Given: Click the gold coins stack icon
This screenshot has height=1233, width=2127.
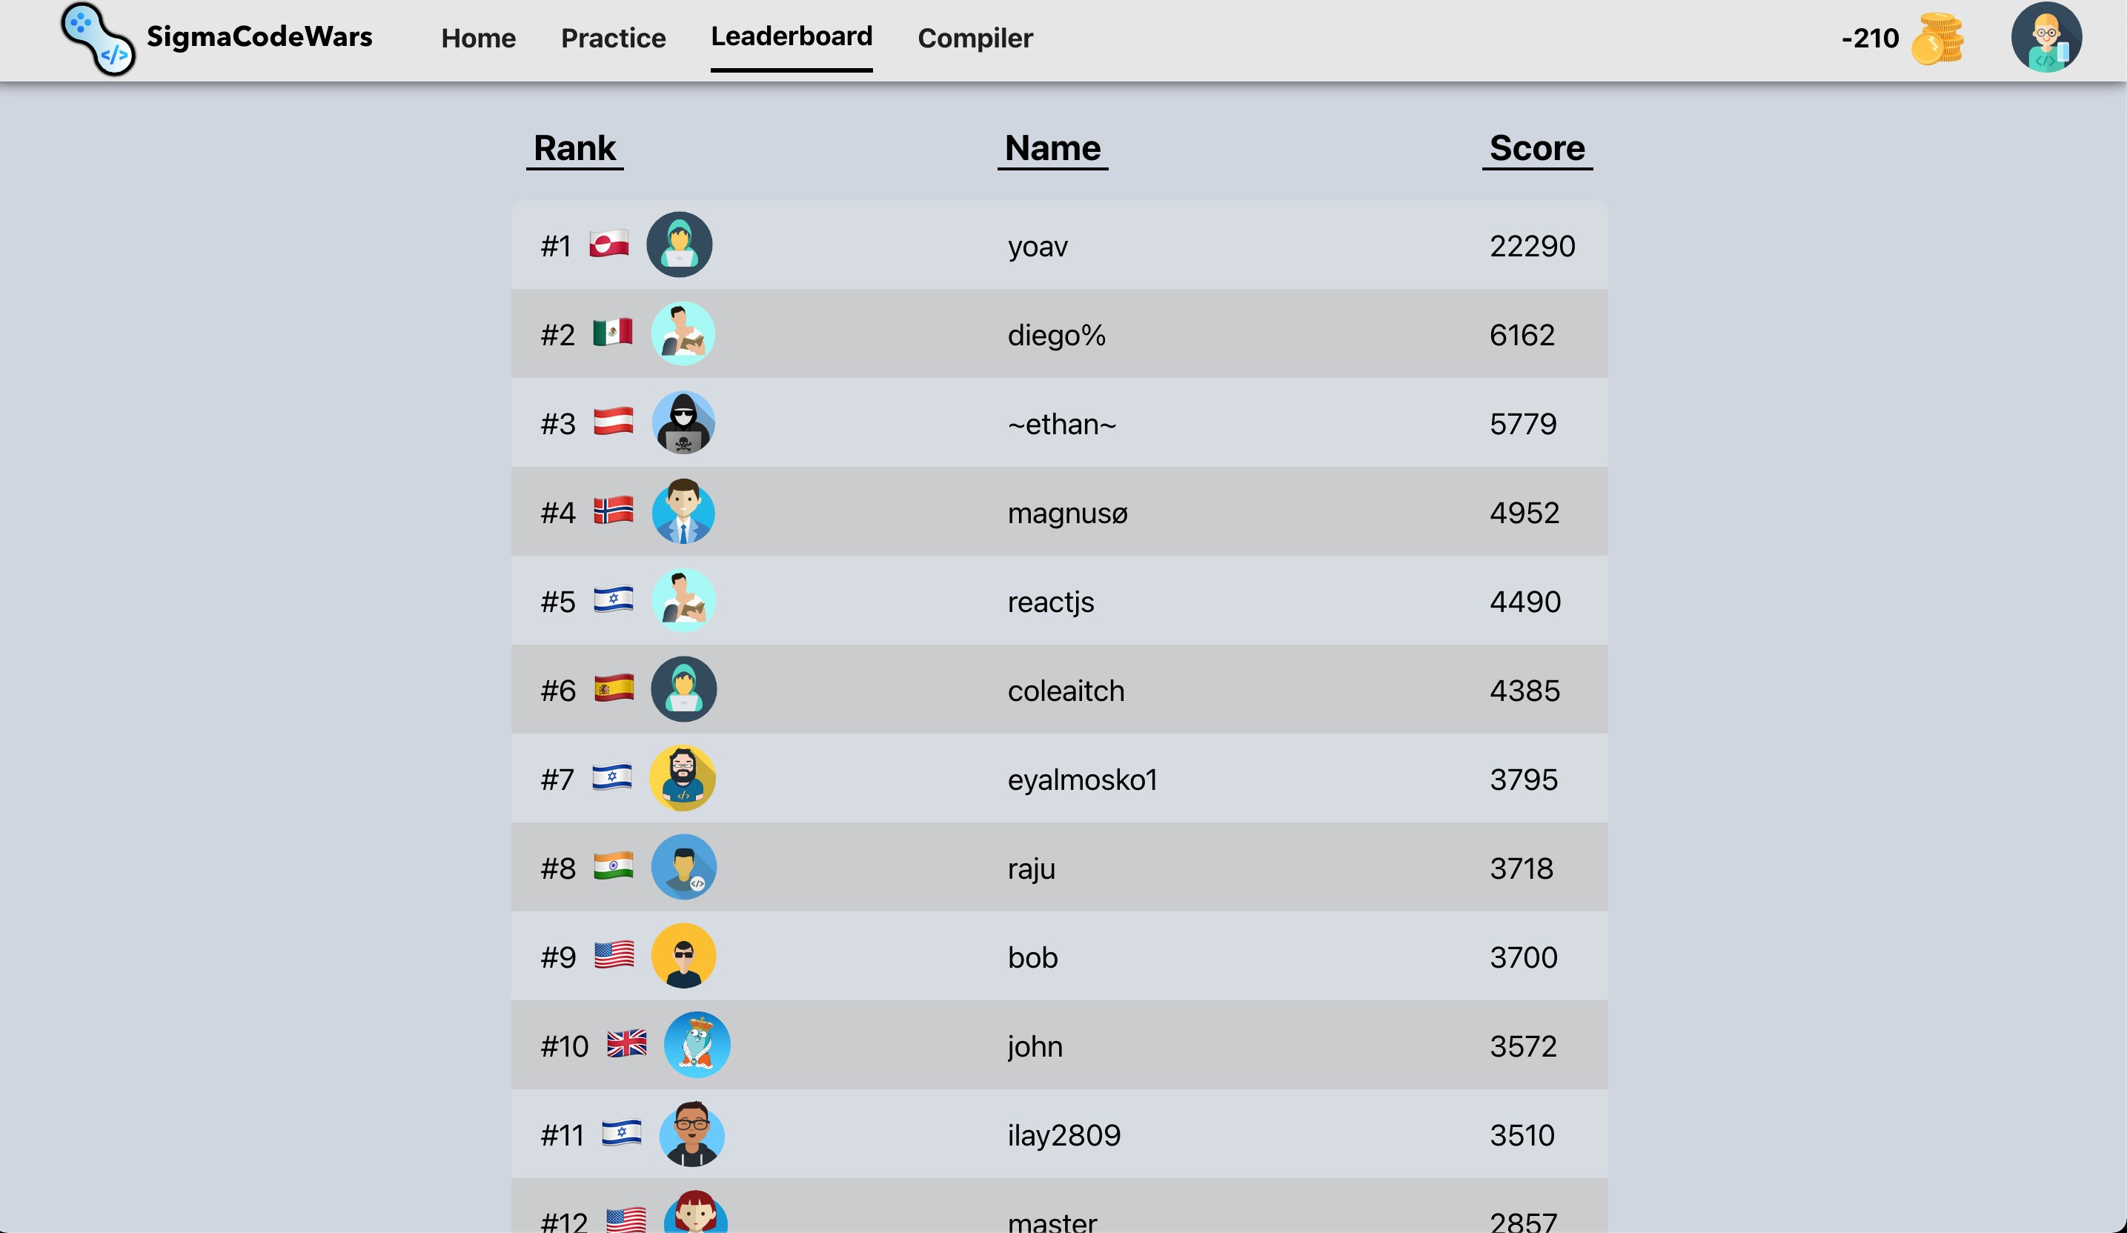Looking at the screenshot, I should (1937, 39).
